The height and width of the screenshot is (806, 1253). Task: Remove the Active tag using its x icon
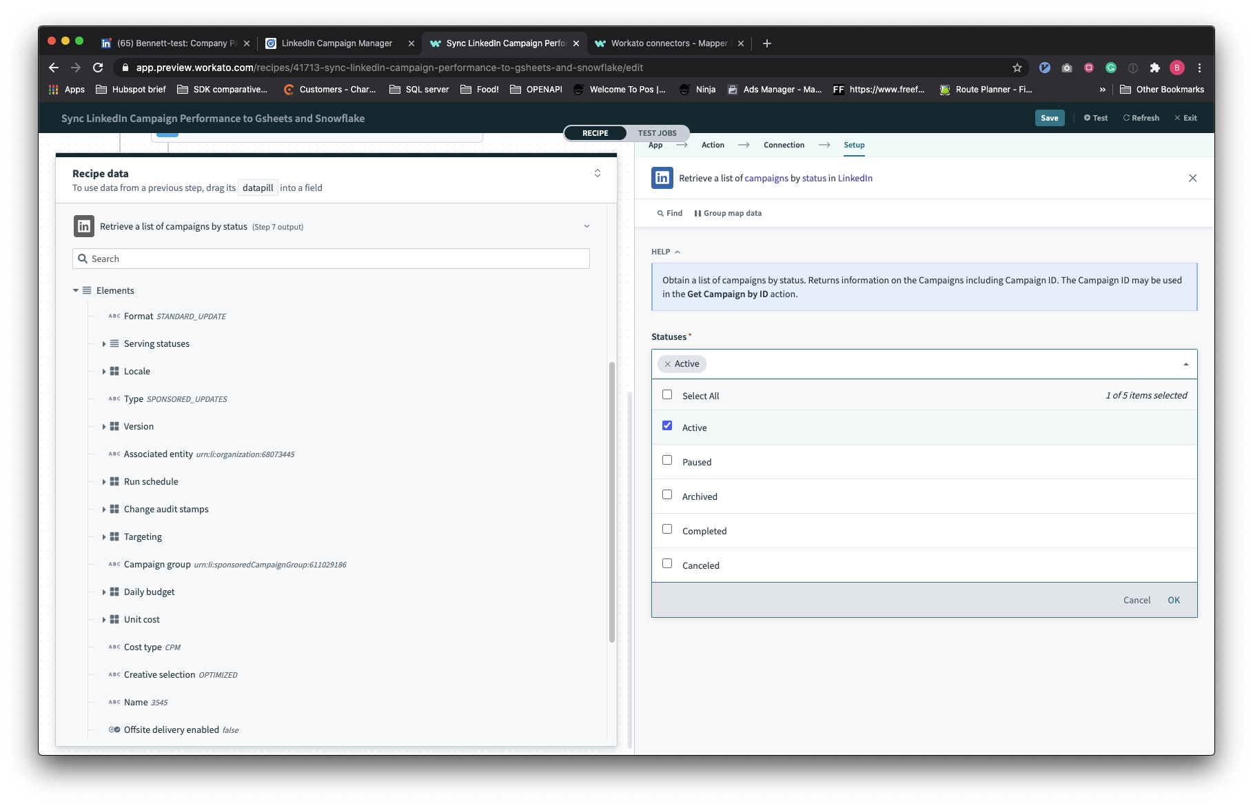tap(667, 364)
